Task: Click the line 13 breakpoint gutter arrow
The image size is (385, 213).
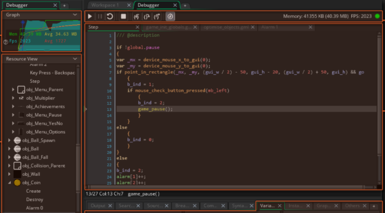Action: tap(86, 109)
